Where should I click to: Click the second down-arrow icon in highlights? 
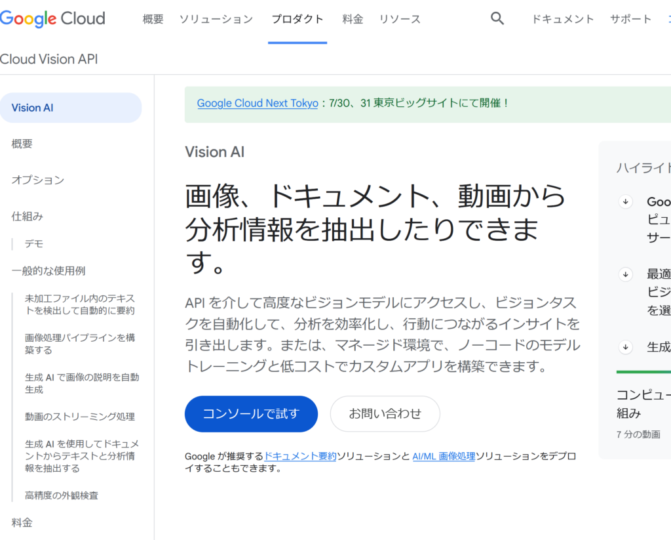(x=626, y=274)
